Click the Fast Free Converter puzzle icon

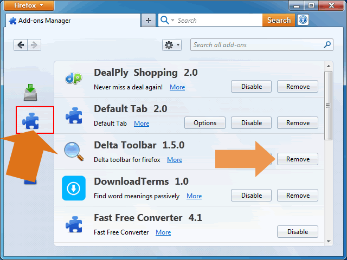pyautogui.click(x=74, y=224)
